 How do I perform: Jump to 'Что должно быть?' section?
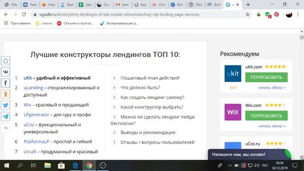click(140, 87)
